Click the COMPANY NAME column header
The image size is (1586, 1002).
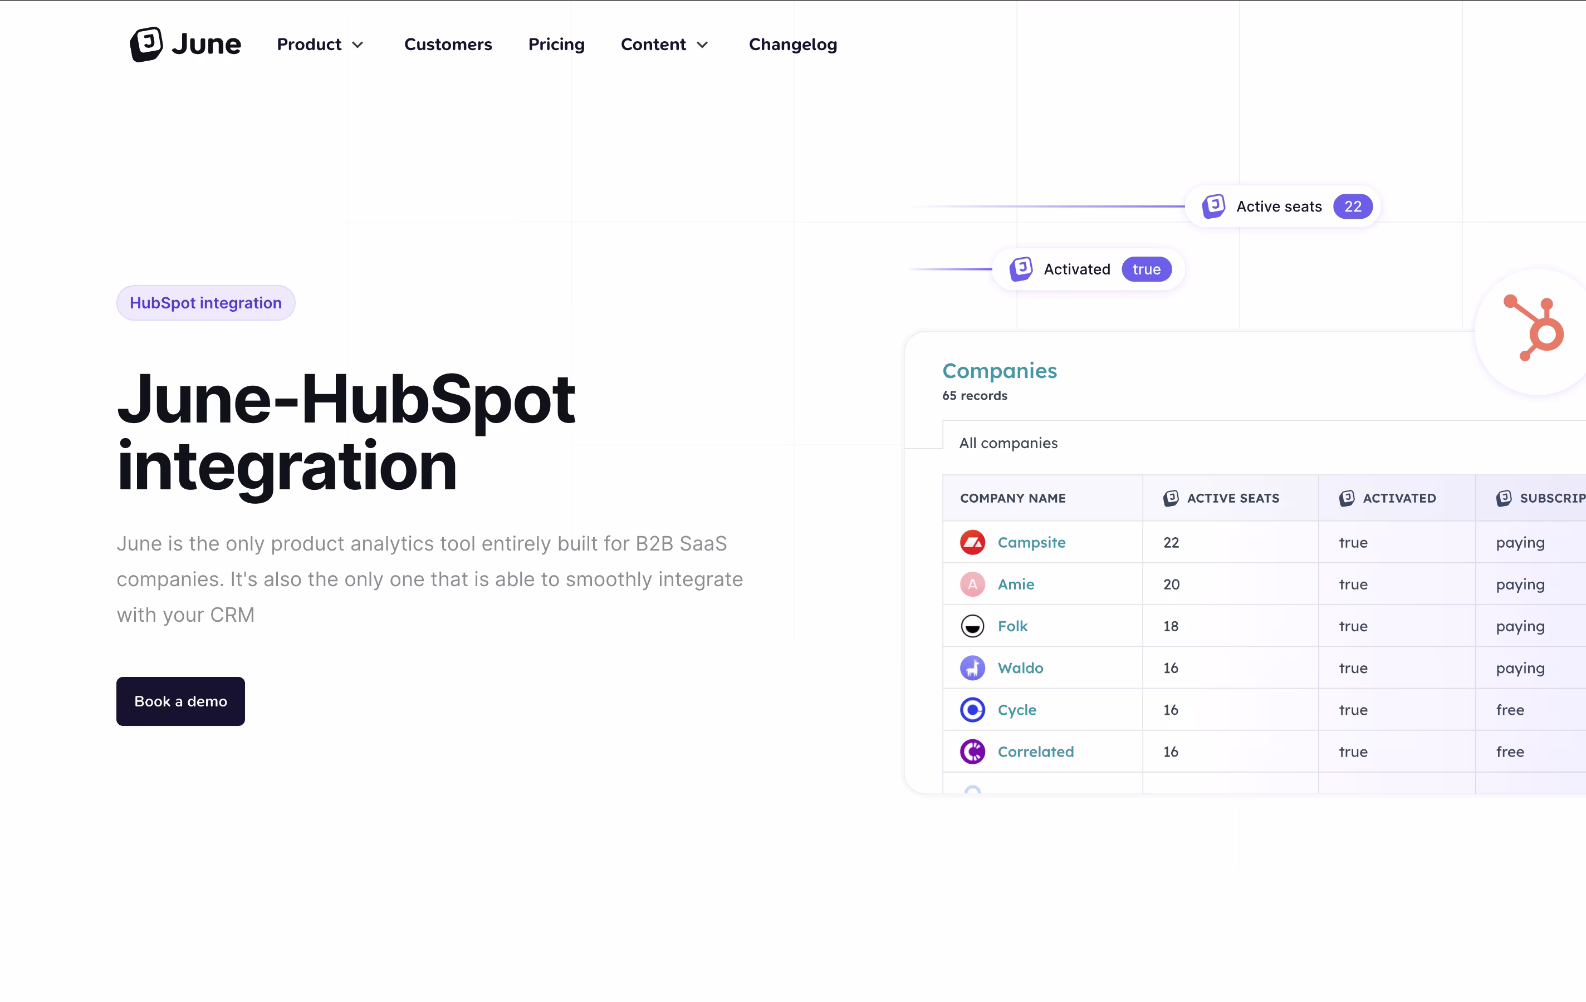click(1012, 498)
